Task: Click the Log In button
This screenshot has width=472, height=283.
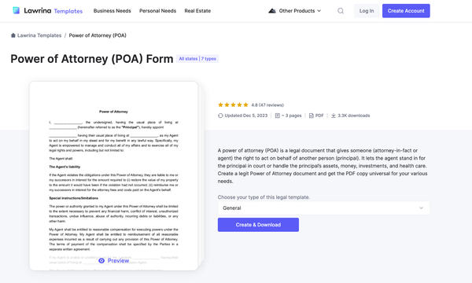Action: pyautogui.click(x=367, y=11)
